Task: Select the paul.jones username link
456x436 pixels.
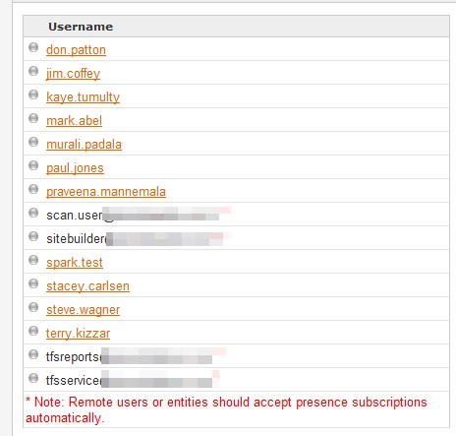Action: click(x=75, y=168)
